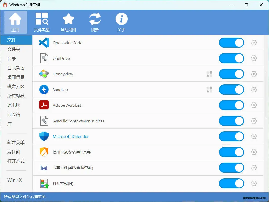This screenshot has width=269, height=202.
Task: Open 打开方式 sidebar item
Action: tap(16, 161)
